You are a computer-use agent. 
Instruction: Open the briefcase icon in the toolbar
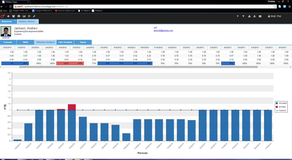(x=19, y=16)
